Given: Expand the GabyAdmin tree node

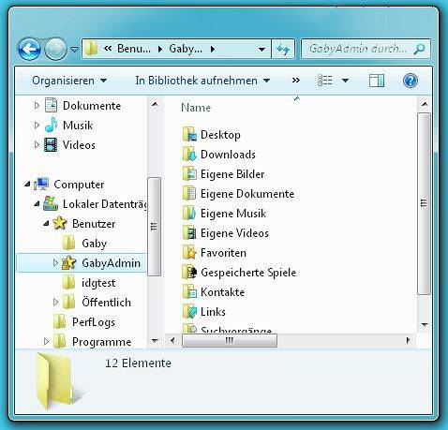Looking at the screenshot, I should [x=55, y=262].
